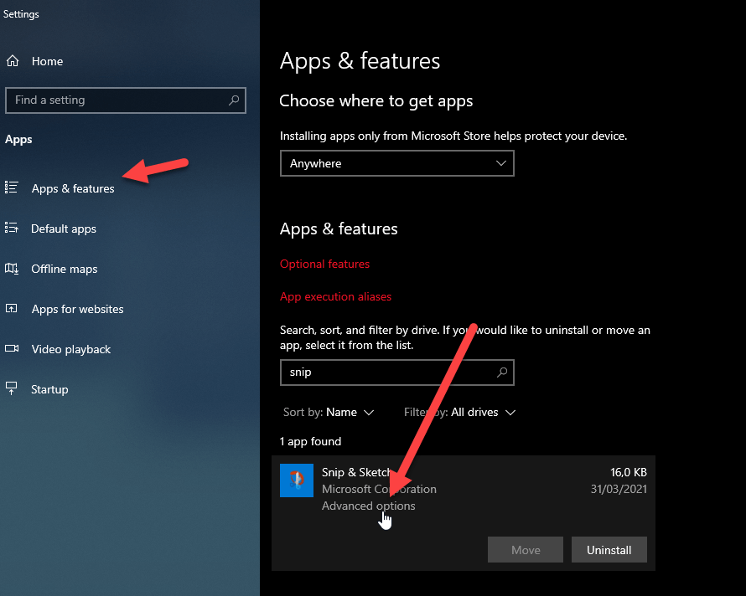Click the magnifier in Find a setting

tap(234, 100)
